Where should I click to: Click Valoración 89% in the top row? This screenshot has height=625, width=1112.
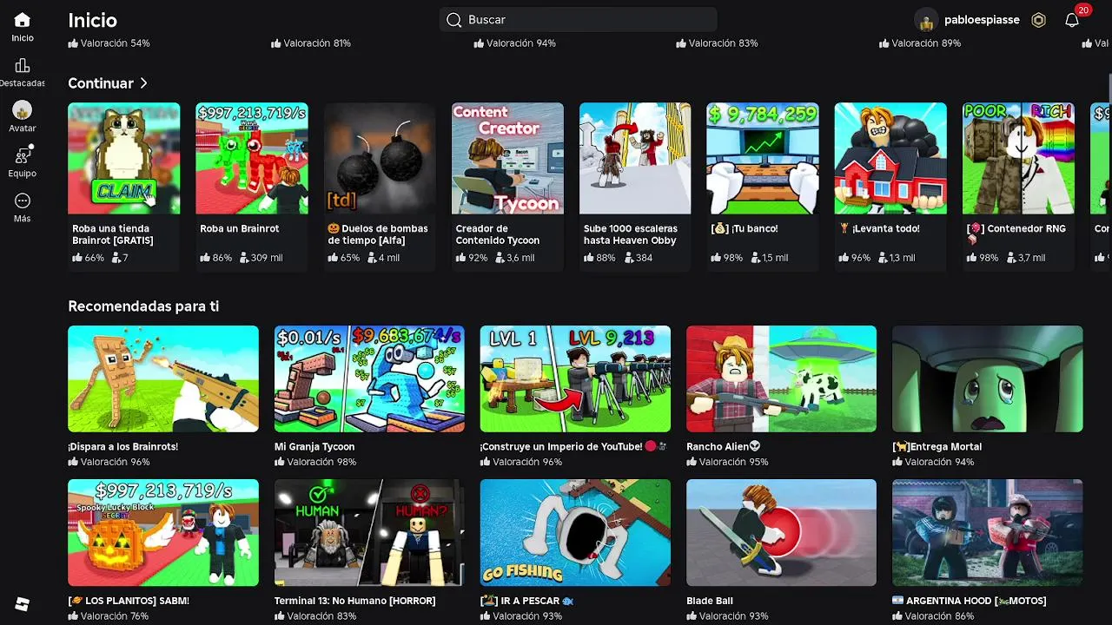point(920,43)
